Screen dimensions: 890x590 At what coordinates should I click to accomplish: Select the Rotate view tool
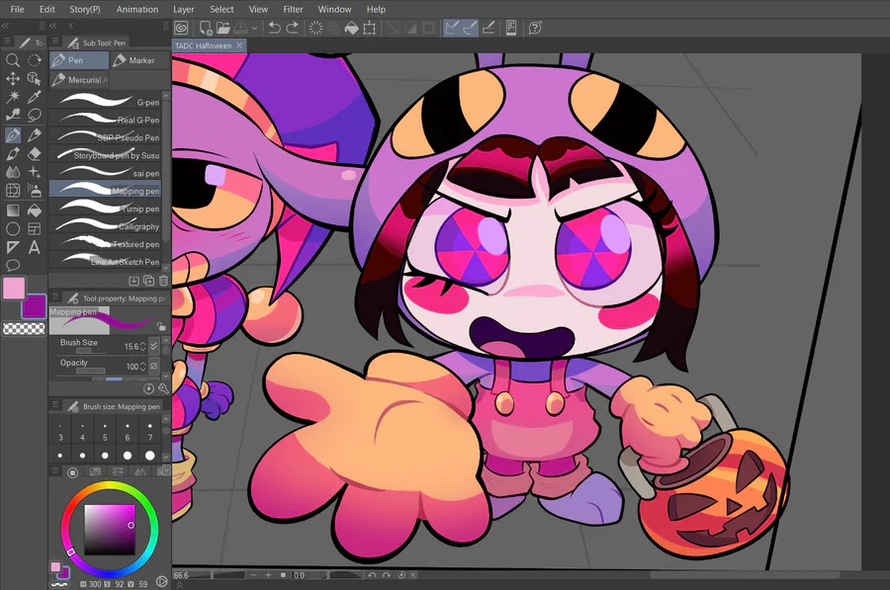35,60
